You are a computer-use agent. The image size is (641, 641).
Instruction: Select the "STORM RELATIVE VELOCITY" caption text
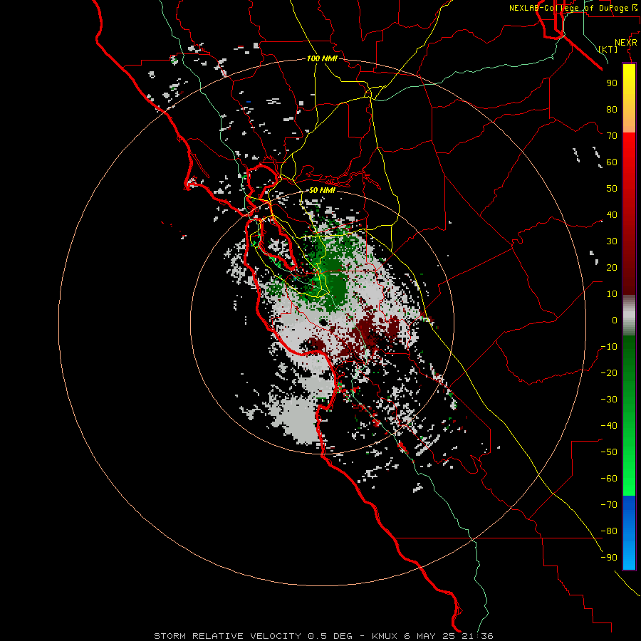point(228,636)
